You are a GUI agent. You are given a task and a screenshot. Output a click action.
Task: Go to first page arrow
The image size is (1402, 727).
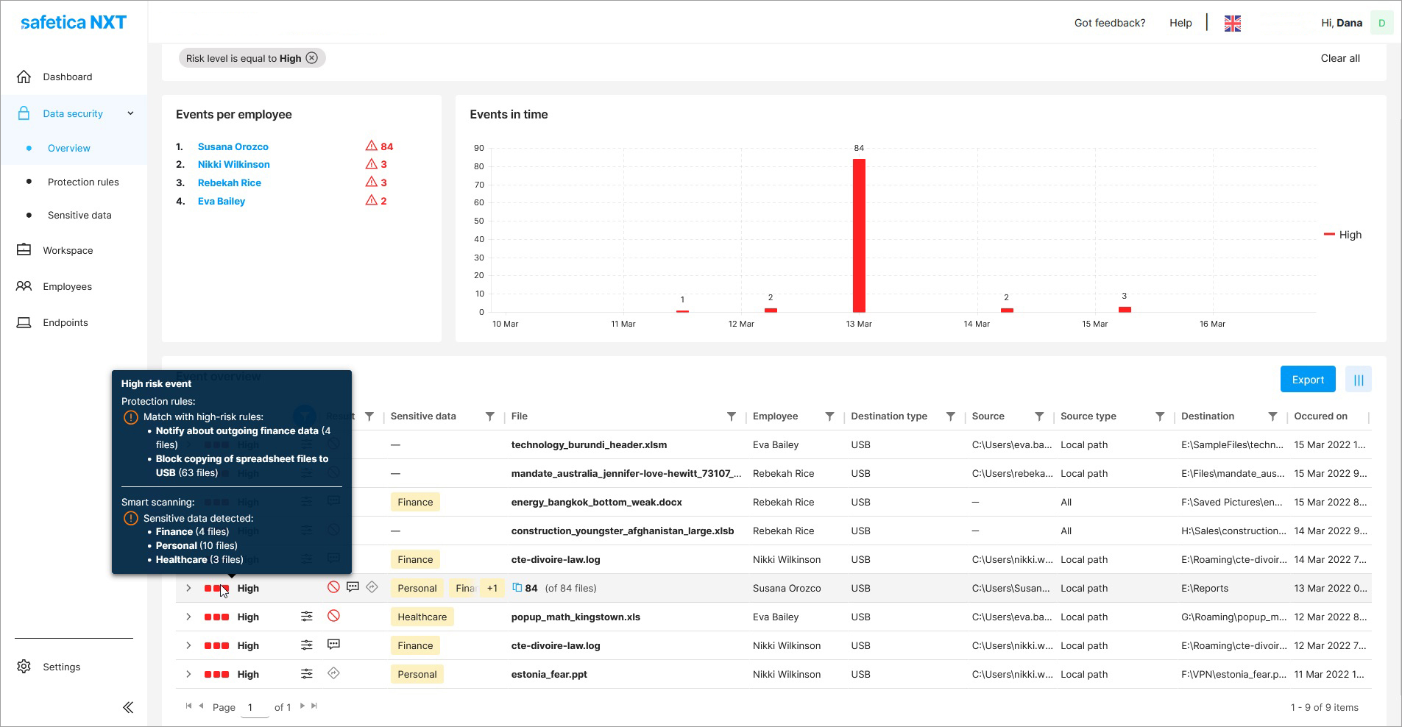(x=188, y=706)
